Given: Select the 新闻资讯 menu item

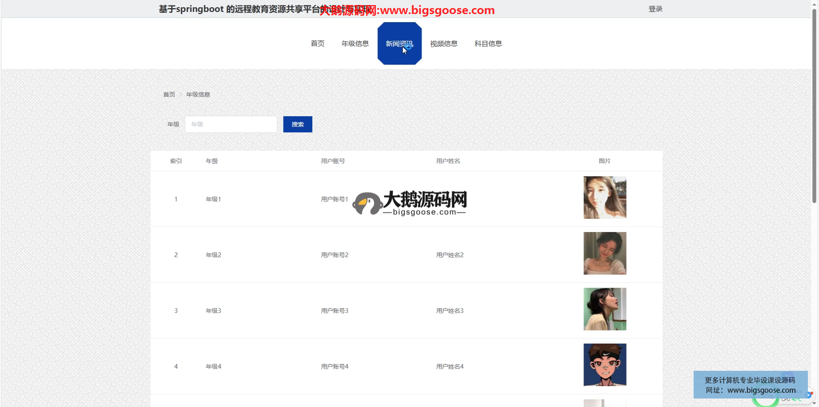Looking at the screenshot, I should (399, 43).
